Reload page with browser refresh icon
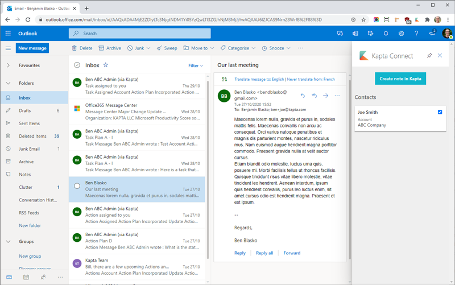Image resolution: width=455 pixels, height=285 pixels. 28,20
